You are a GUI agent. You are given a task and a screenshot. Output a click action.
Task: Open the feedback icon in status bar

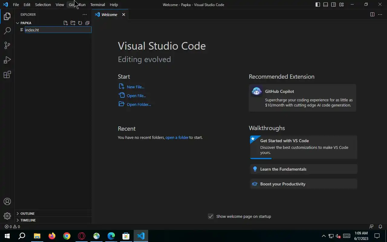click(372, 227)
